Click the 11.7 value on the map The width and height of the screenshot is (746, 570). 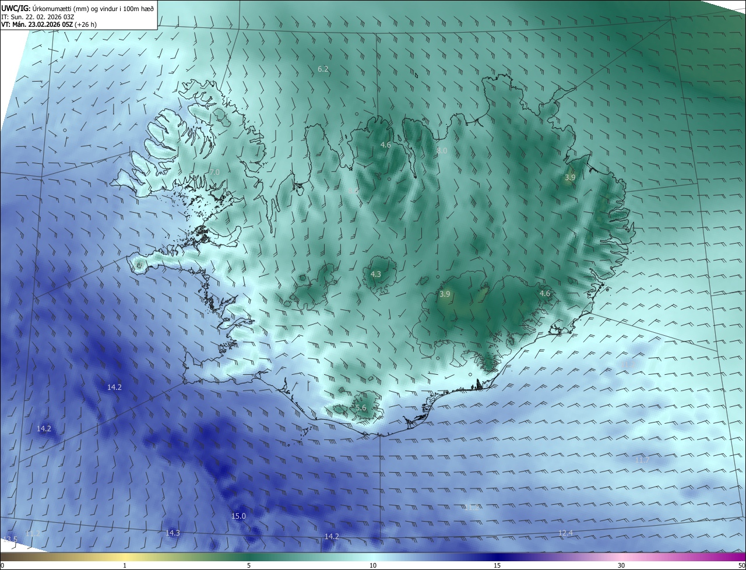click(642, 460)
